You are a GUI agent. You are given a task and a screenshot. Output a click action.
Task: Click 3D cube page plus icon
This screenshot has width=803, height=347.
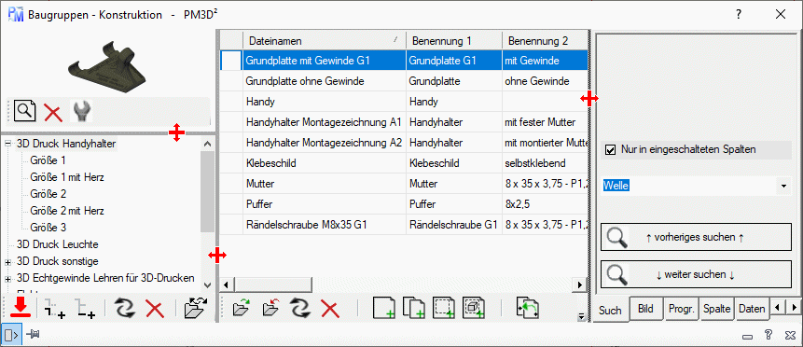click(x=473, y=308)
